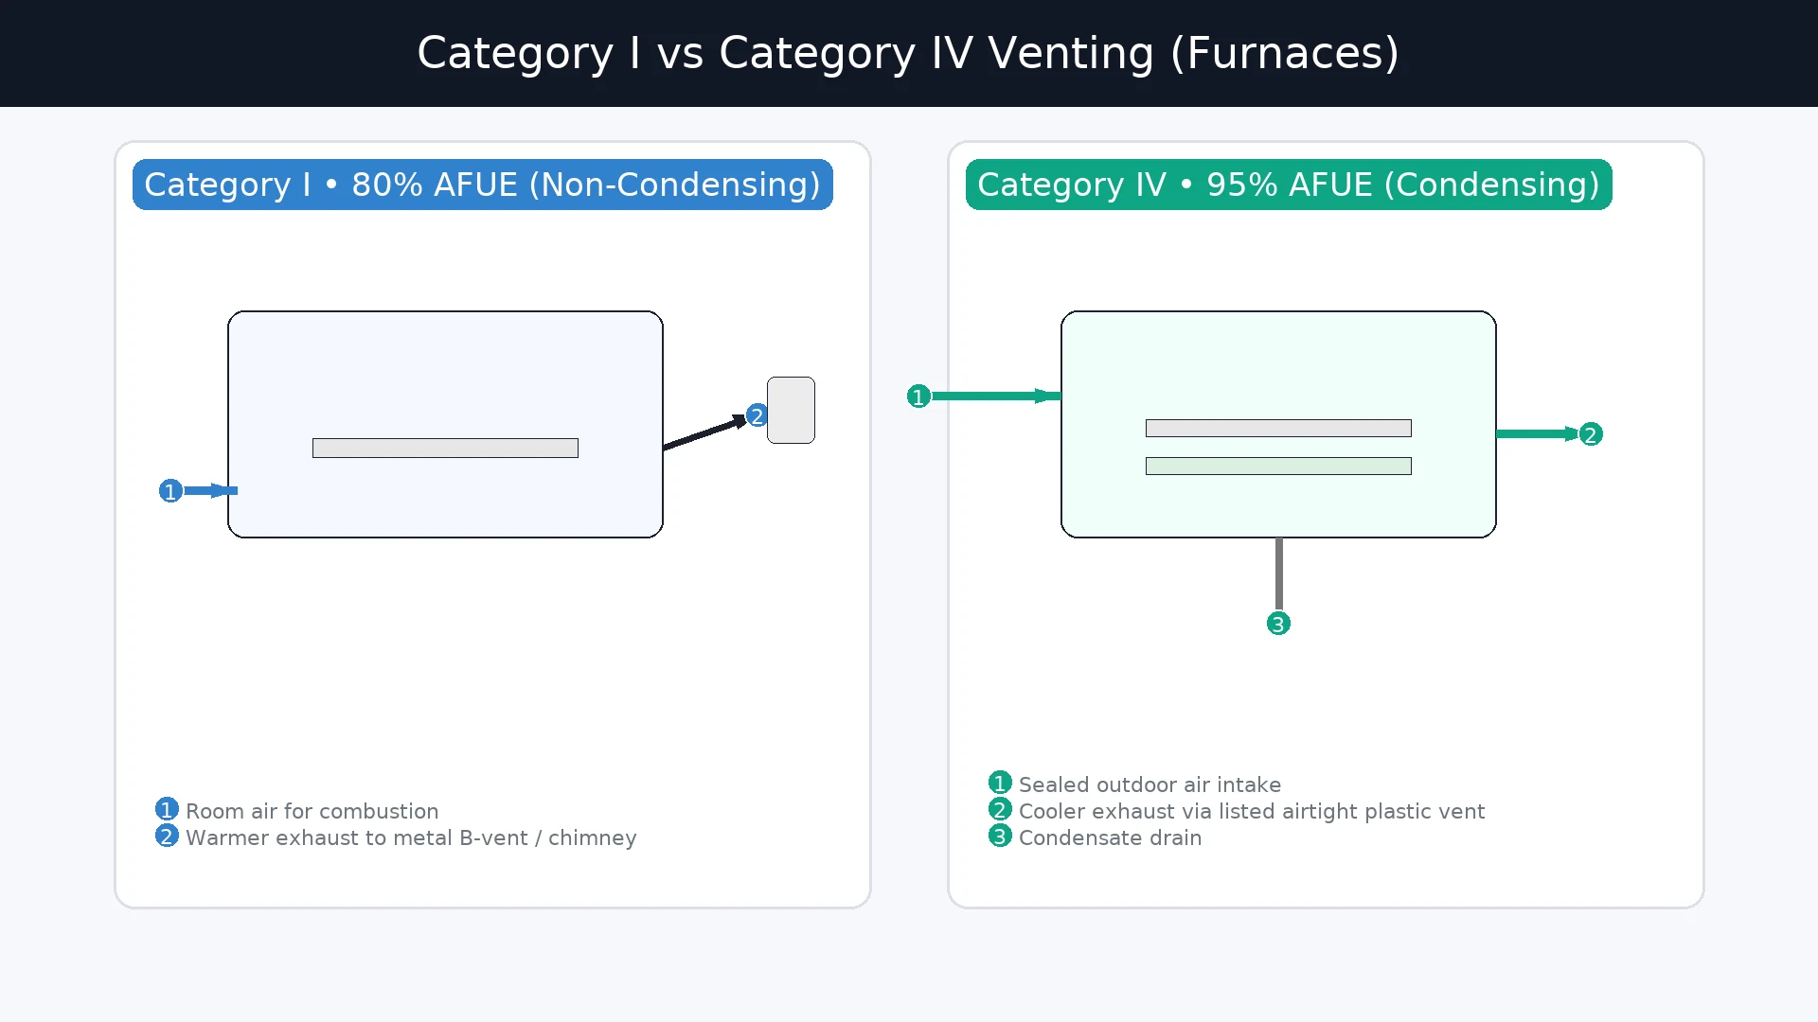Click green marker 3 below the condensate drain
1818x1022 pixels.
tap(1278, 624)
